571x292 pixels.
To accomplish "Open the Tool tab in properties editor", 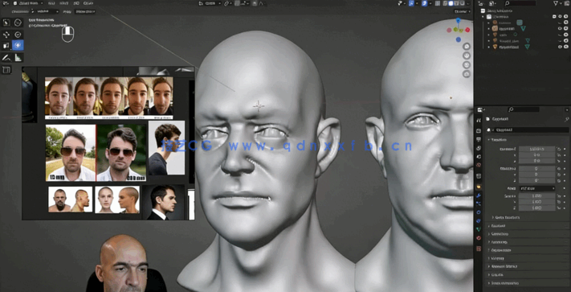I will pyautogui.click(x=479, y=121).
